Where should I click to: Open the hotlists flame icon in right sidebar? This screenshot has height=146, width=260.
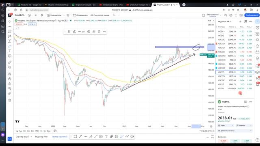click(x=257, y=46)
